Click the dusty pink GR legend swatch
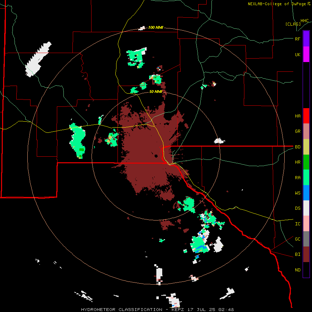Image resolution: width=312 pixels, height=312 pixels. [306, 131]
